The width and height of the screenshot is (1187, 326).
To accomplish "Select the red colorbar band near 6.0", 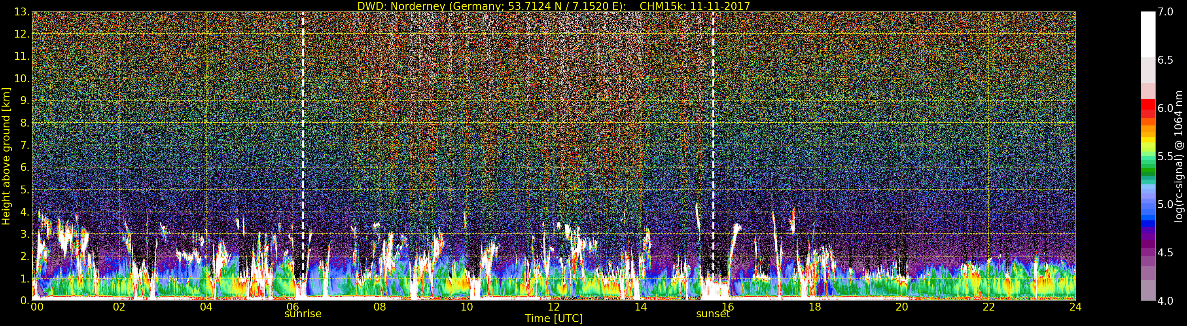I will coord(1148,108).
